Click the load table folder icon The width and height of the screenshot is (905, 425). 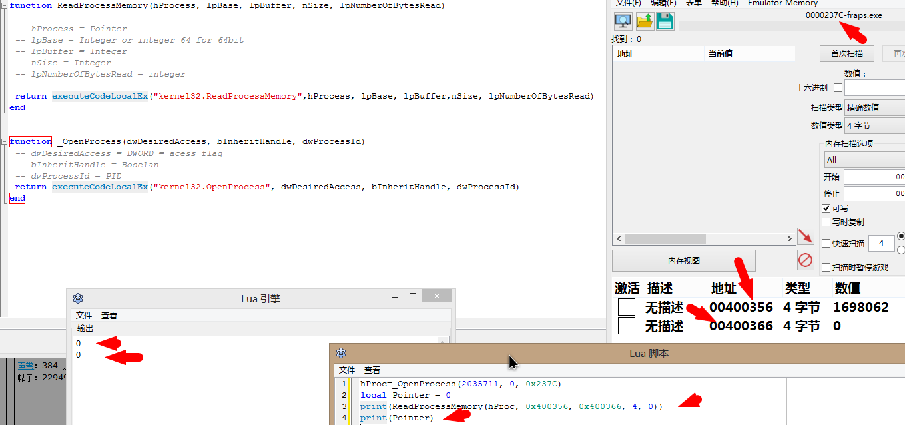click(x=645, y=21)
